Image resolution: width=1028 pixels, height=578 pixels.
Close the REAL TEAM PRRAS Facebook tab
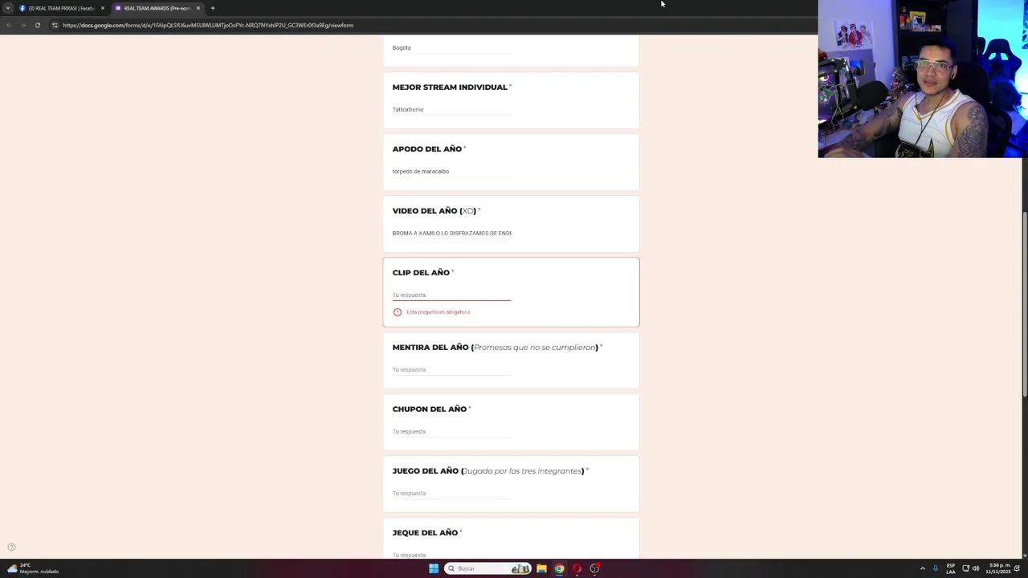point(102,8)
